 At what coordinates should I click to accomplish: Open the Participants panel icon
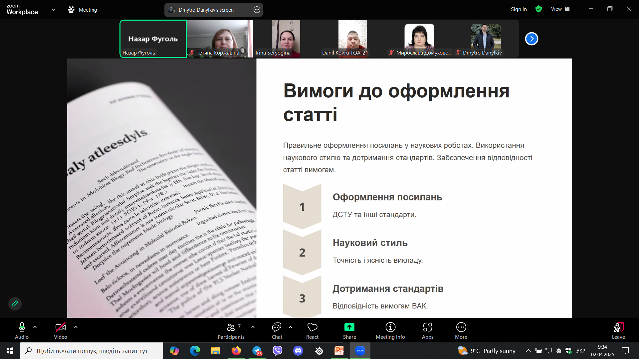coord(231,327)
